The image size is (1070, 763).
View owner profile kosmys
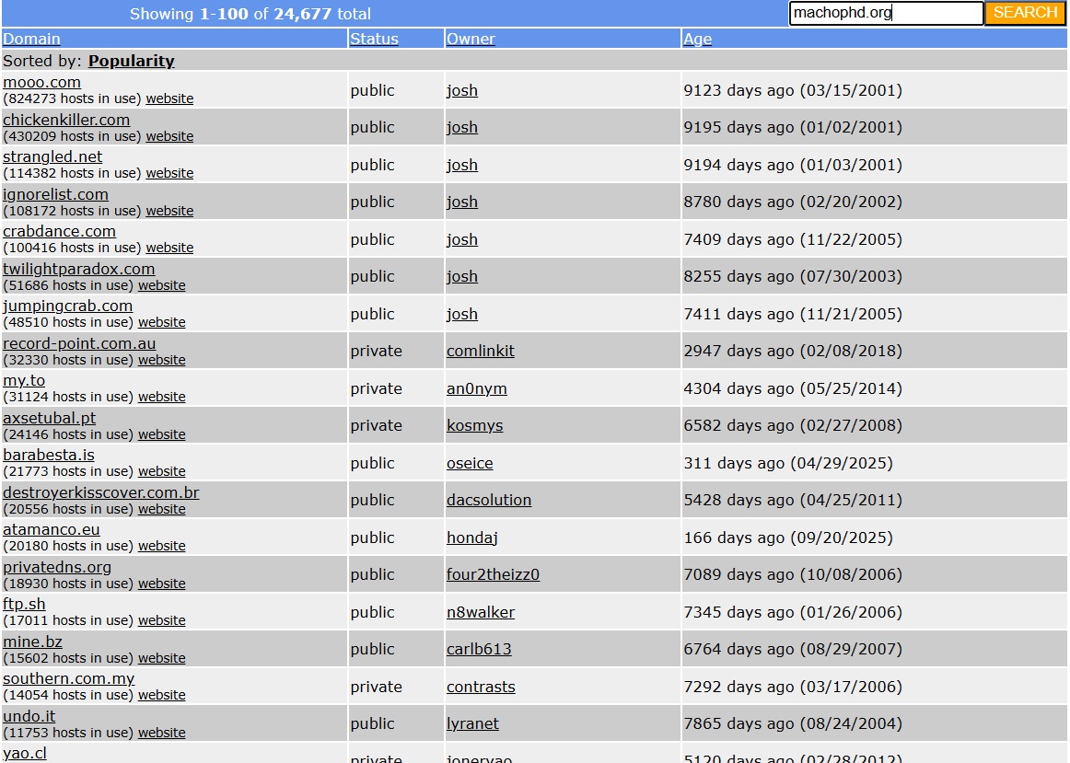[474, 425]
